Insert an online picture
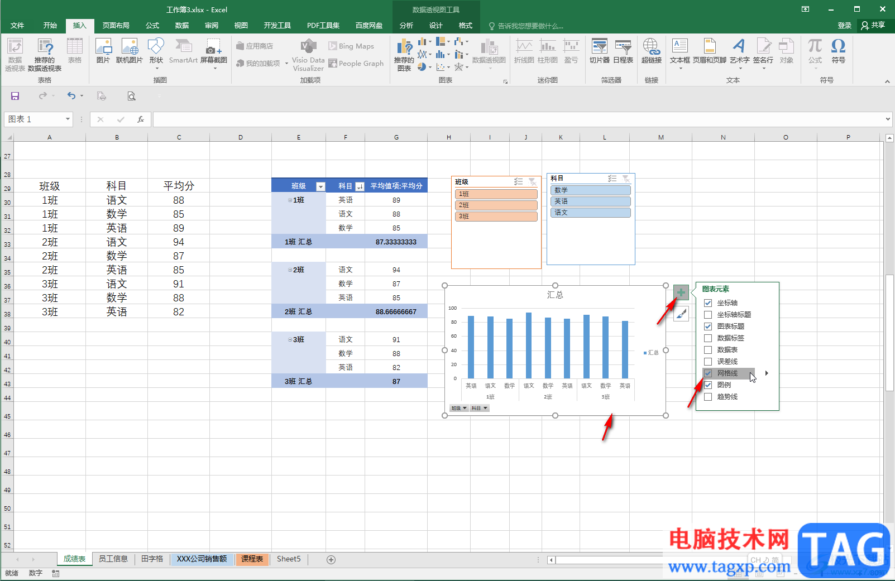Image resolution: width=895 pixels, height=581 pixels. click(x=130, y=51)
